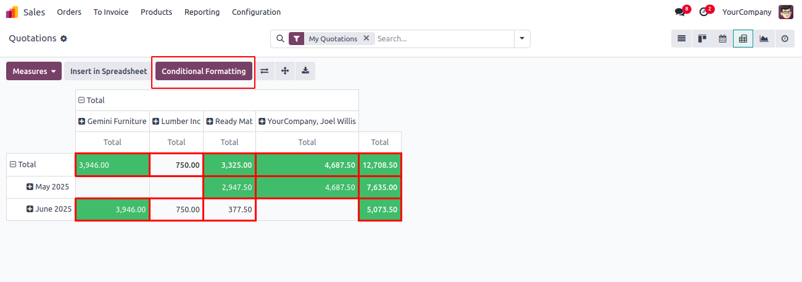Screen dimensions: 802x282
Task: Switch to the list view
Action: point(682,38)
